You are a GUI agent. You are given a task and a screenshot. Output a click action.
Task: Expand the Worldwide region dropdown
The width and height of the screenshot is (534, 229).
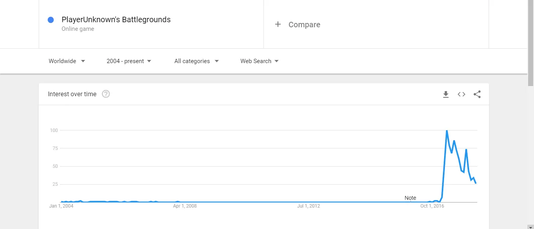(67, 61)
